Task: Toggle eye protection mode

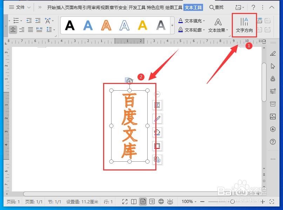Action: 170,202
